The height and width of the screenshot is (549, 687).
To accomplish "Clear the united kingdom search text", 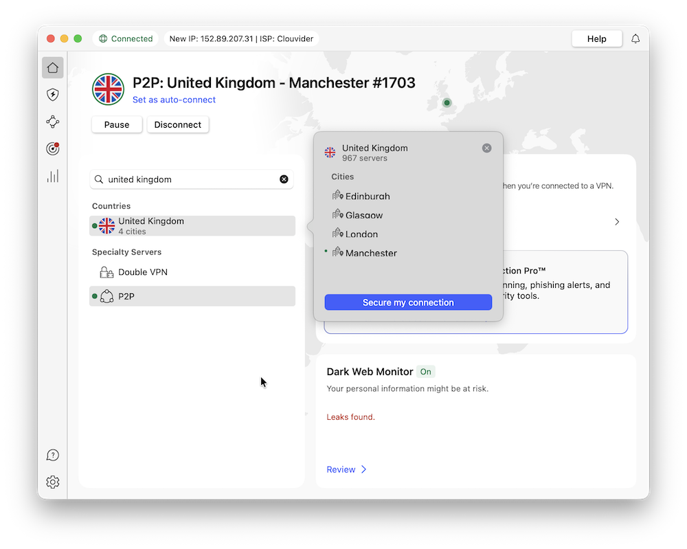I will [284, 179].
